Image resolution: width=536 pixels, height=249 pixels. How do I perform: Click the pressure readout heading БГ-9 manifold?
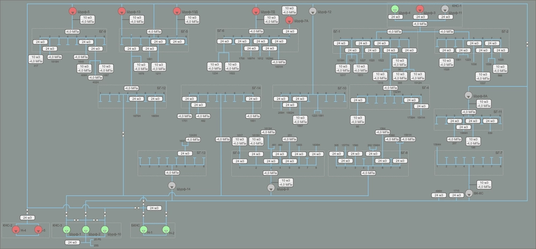pyautogui.click(x=72, y=32)
